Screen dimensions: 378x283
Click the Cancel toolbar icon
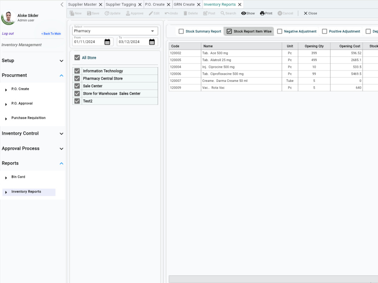tap(280, 13)
